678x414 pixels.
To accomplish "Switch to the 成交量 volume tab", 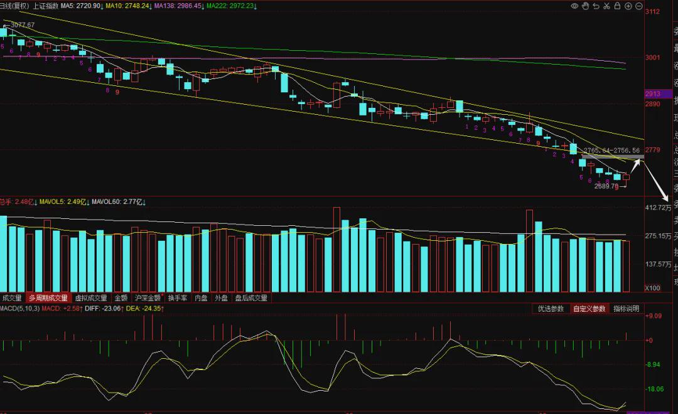I will (x=12, y=298).
